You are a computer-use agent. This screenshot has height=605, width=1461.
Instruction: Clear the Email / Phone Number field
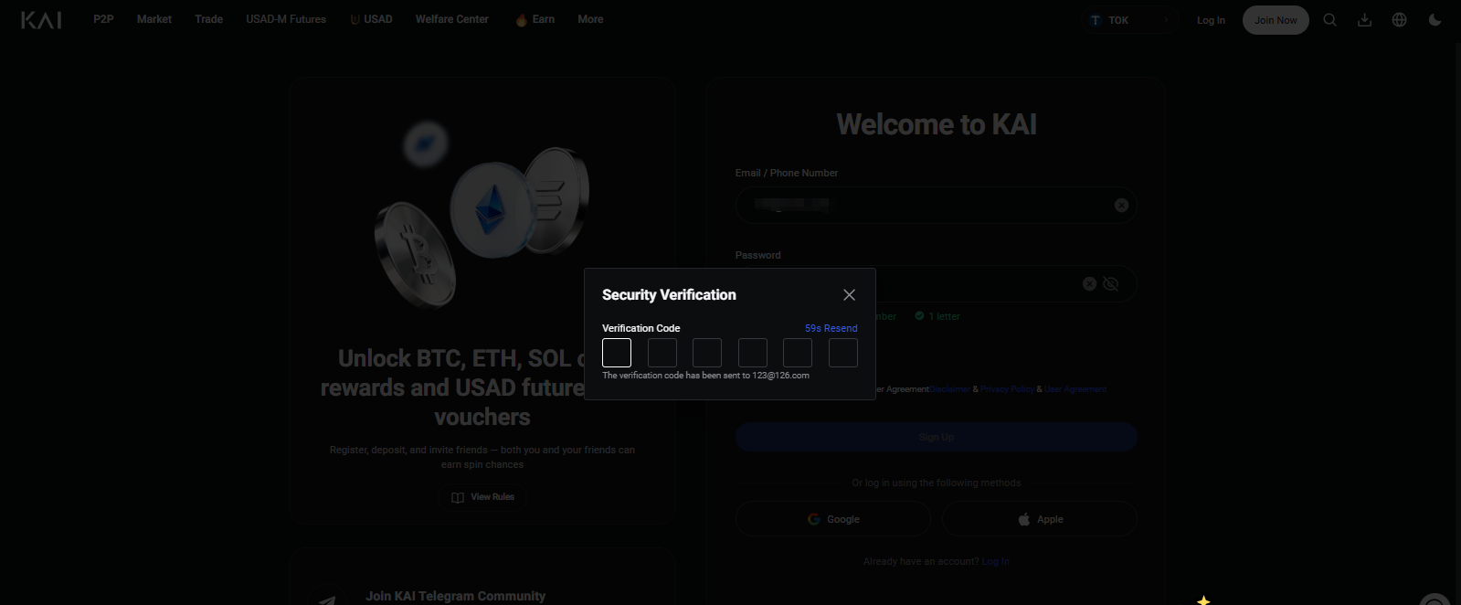[x=1121, y=206]
